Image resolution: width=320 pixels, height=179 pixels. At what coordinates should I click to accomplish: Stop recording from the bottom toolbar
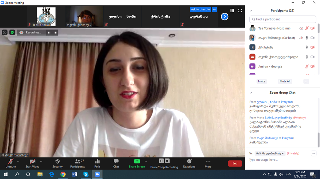click(x=167, y=161)
